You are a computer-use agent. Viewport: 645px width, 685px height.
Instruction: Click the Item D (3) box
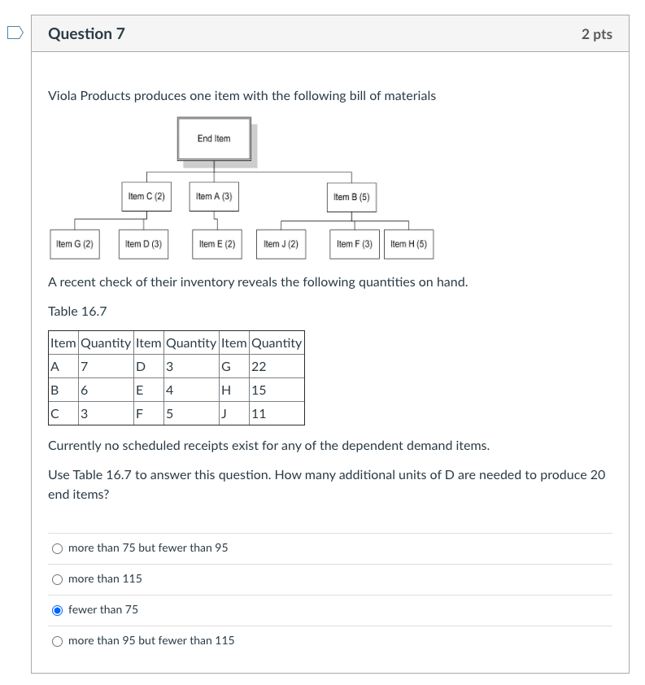143,244
